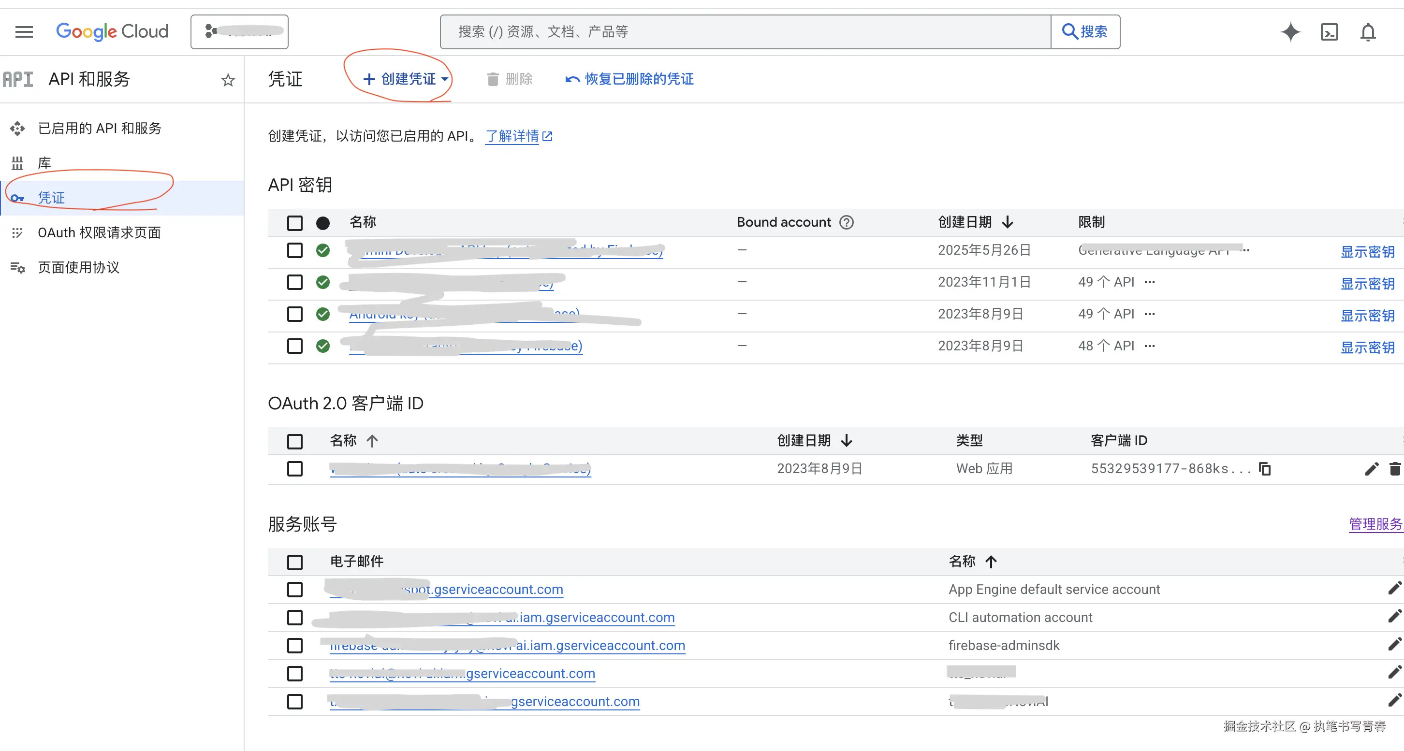Select all API keys with header checkbox

pos(294,223)
